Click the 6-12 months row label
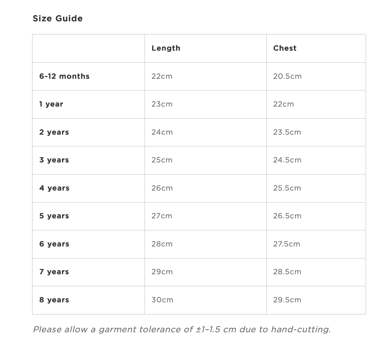 [64, 76]
